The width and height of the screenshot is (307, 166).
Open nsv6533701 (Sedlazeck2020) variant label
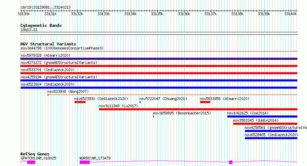pos(48,70)
